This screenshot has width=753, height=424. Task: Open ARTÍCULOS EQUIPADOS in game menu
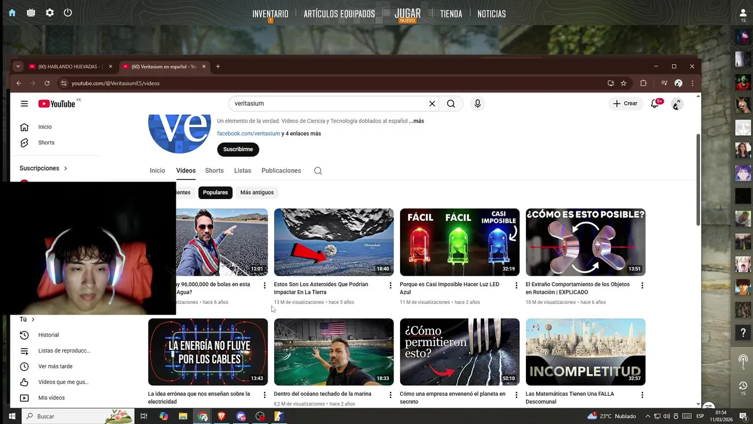coord(339,14)
